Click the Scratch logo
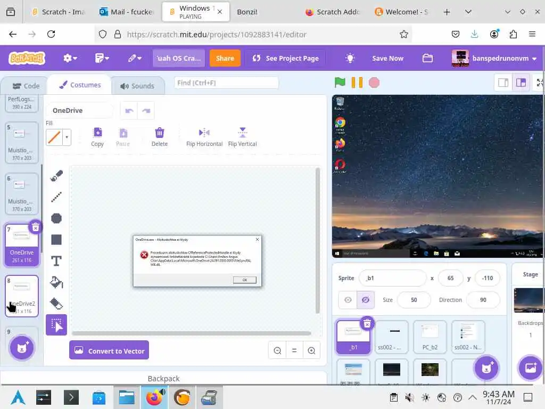This screenshot has width=545, height=409. pyautogui.click(x=27, y=58)
